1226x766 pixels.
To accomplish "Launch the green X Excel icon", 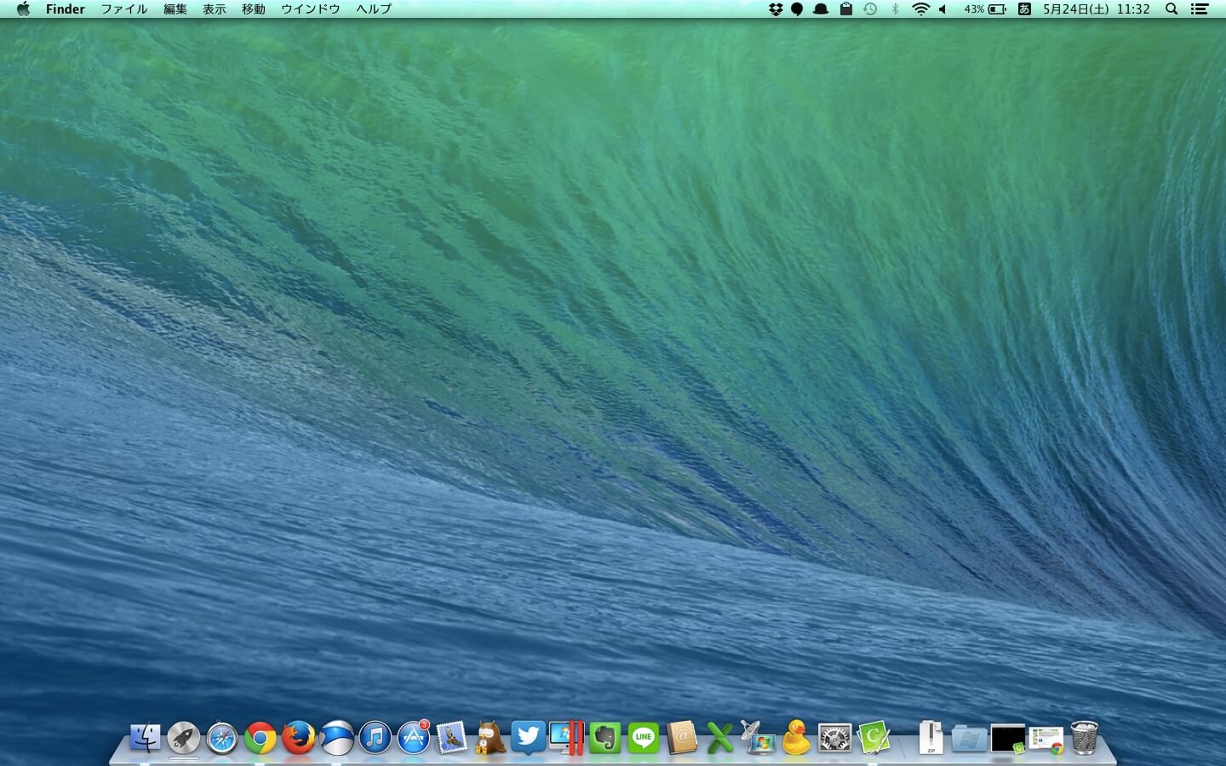I will click(720, 738).
